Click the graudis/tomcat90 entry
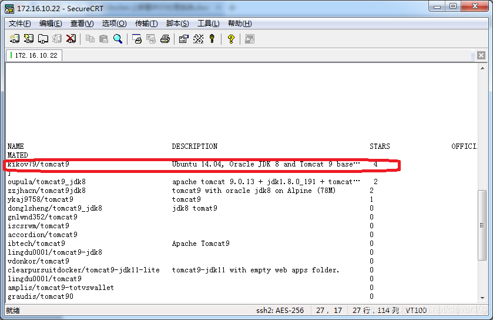 [x=41, y=296]
